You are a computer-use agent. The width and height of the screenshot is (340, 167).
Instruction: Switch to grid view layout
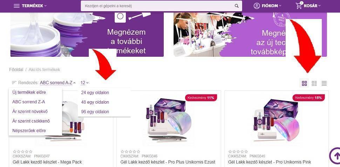pyautogui.click(x=305, y=83)
